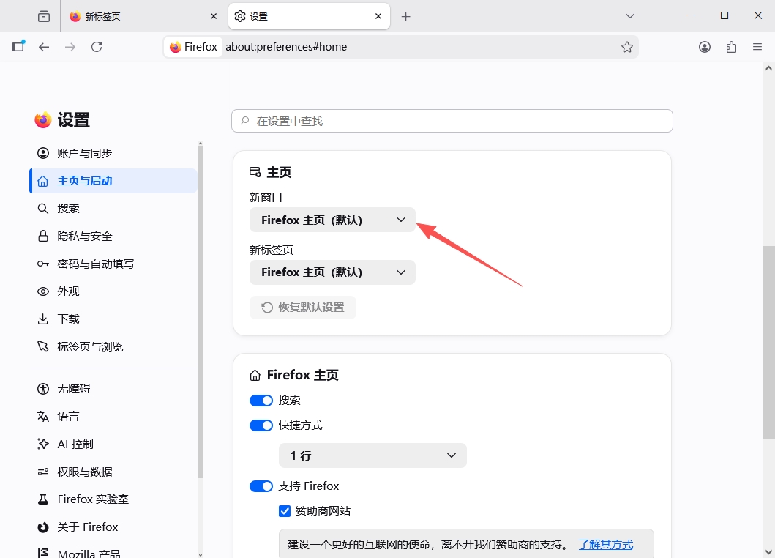The image size is (775, 558).
Task: Focus the 在设置中查找 search field
Action: click(x=452, y=122)
